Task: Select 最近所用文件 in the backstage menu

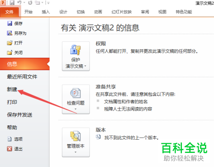Action: (22, 77)
